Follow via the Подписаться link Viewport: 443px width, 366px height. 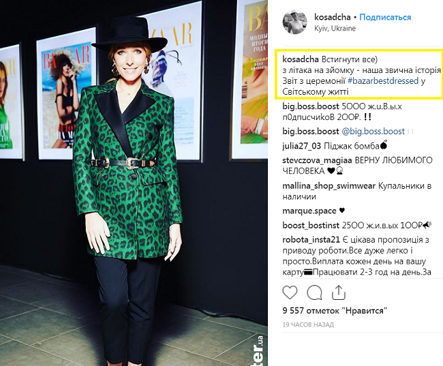[x=385, y=17]
